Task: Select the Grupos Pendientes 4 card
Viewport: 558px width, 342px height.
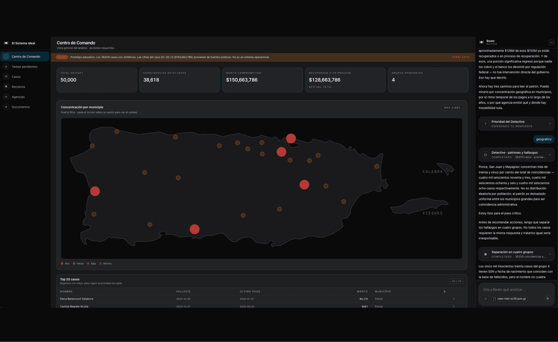Action: coord(428,80)
